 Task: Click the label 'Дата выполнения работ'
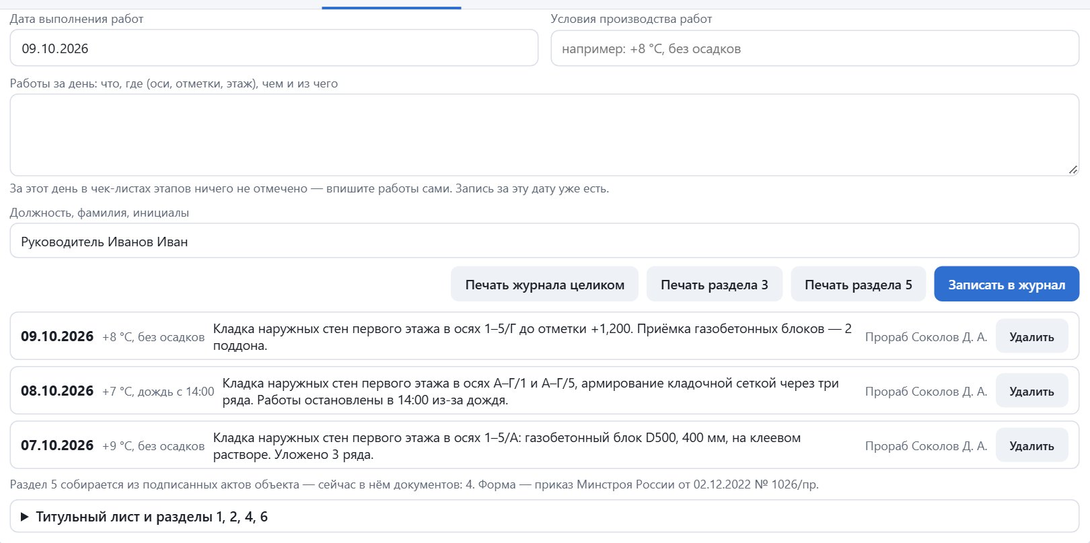point(77,19)
